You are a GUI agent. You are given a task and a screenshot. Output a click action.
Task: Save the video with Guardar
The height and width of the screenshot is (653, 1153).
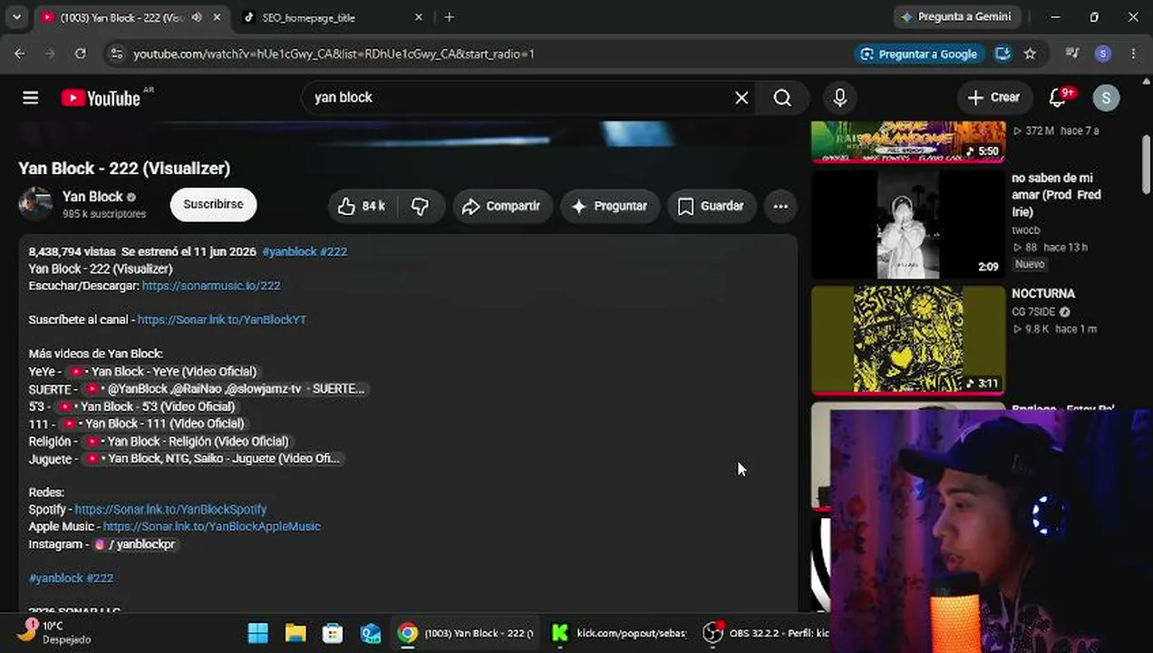[x=712, y=207]
